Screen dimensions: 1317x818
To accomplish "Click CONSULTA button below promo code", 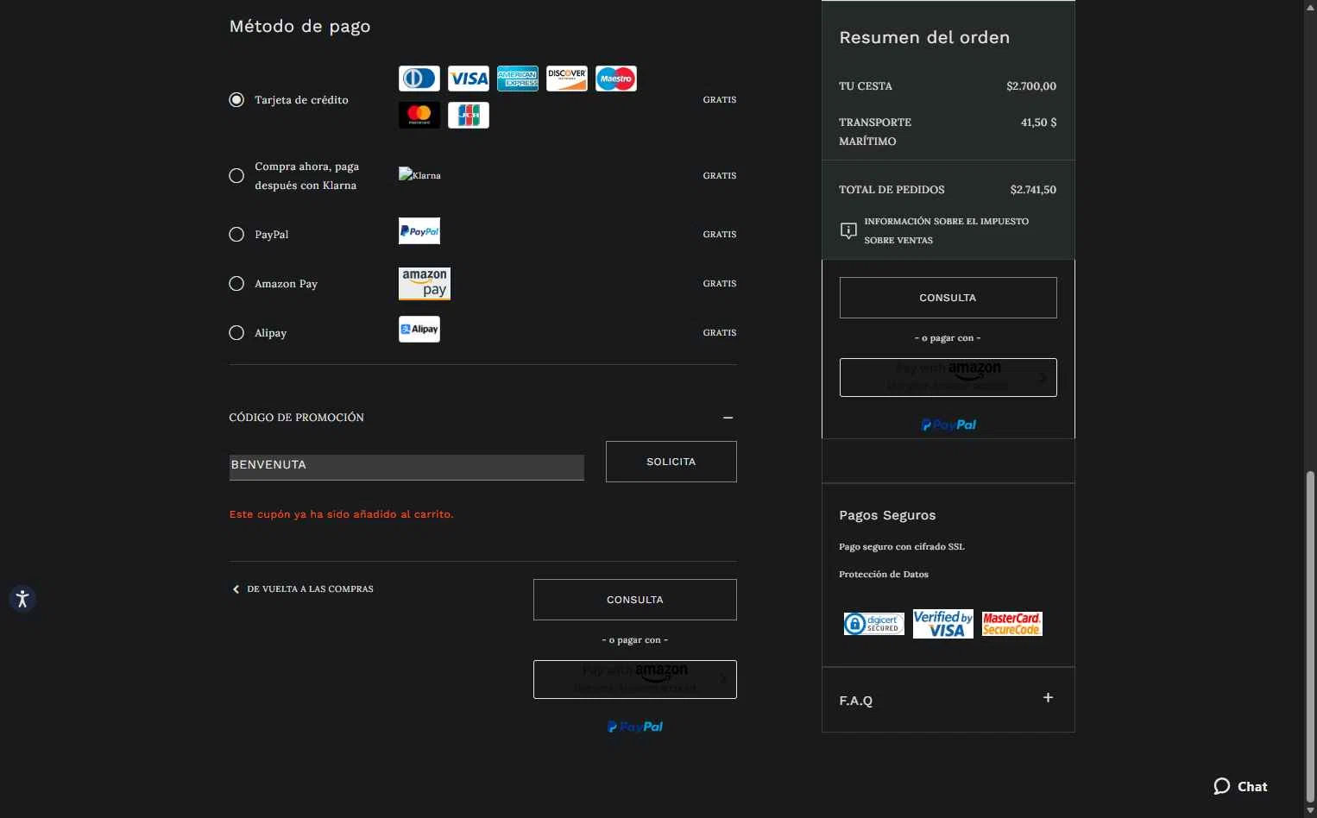I will (x=635, y=600).
